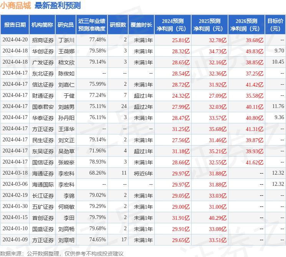Image resolution: width=286 pixels, height=257 pixels.
Task: Select the 国信证券 institution cell
Action: coord(43,162)
